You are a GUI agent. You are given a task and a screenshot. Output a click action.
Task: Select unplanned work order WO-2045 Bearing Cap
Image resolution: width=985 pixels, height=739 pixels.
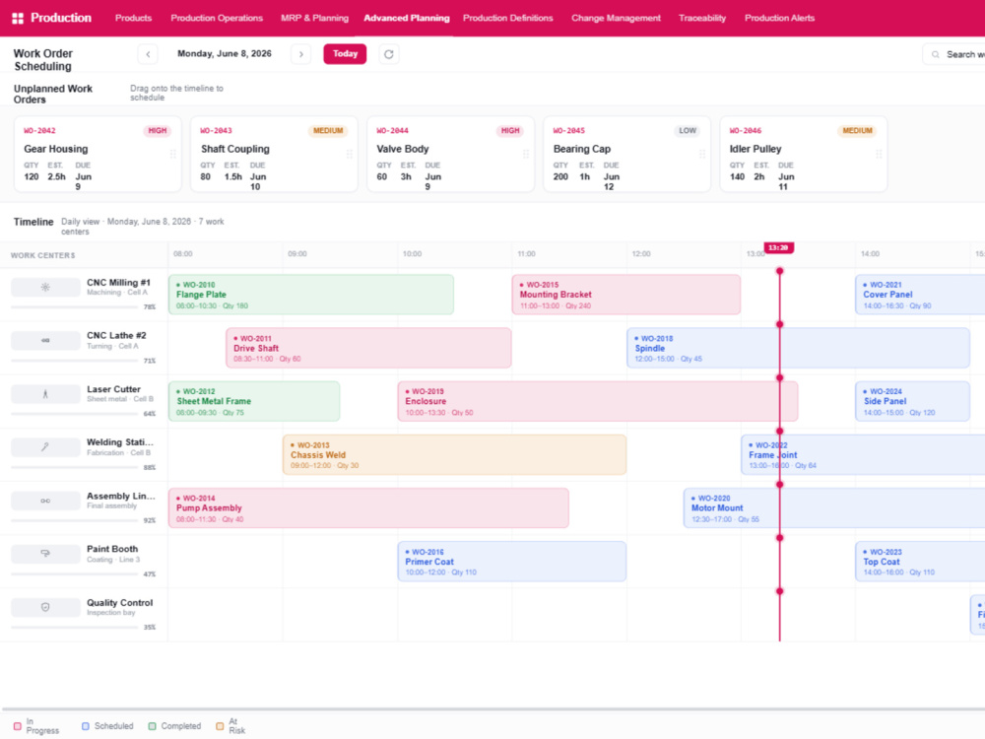coord(627,154)
